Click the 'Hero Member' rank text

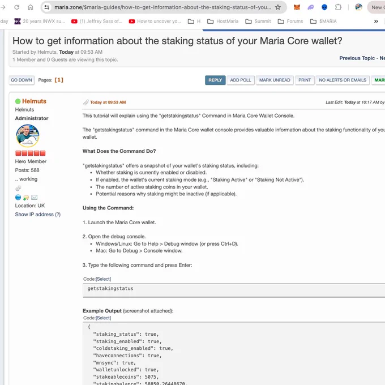point(31,161)
